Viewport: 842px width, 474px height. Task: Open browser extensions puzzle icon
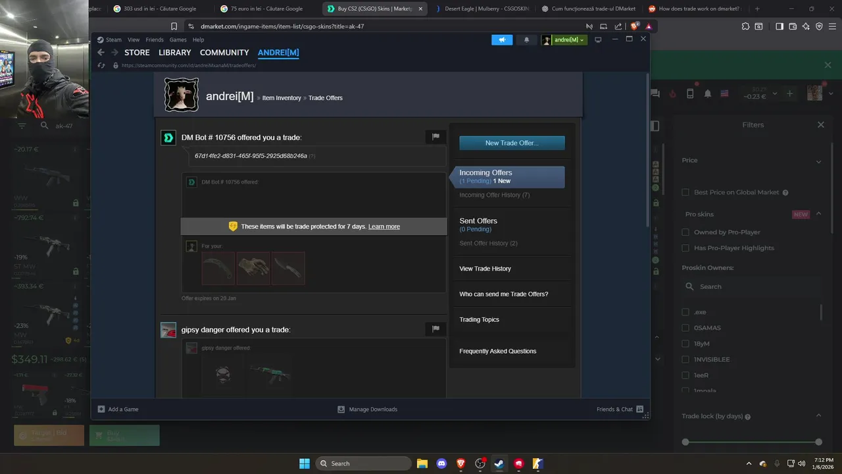pos(745,26)
